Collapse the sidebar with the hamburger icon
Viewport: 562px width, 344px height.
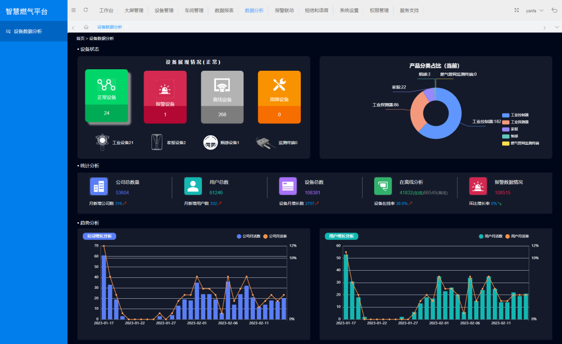pyautogui.click(x=73, y=10)
